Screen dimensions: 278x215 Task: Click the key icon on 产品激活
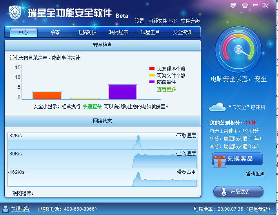pos(224,191)
